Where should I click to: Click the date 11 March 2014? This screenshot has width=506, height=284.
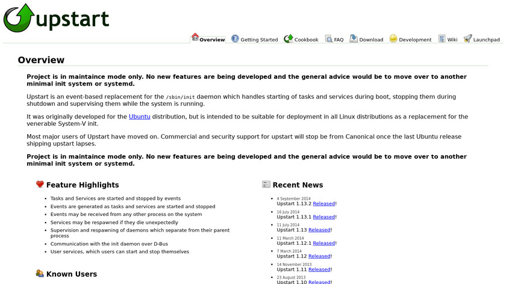(290, 238)
